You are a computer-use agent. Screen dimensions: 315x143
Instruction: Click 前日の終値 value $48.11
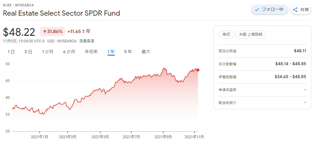300,51
